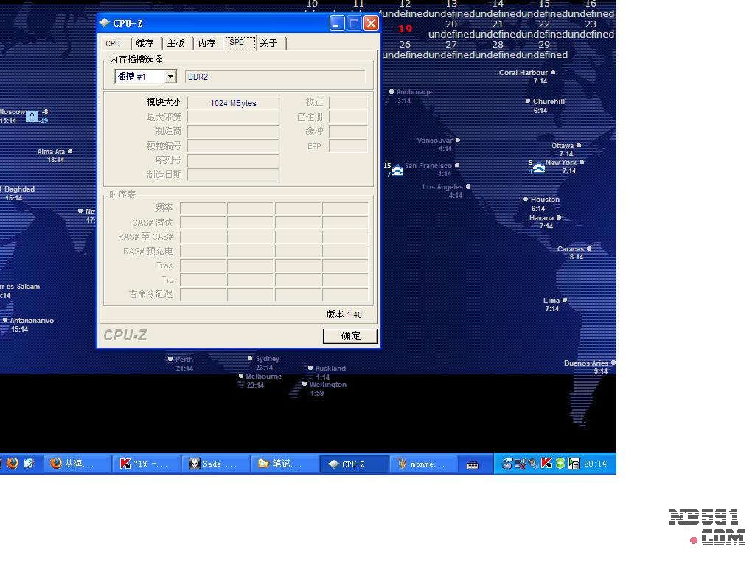Open the 关于 (About) tab
755x566 pixels.
coord(269,43)
